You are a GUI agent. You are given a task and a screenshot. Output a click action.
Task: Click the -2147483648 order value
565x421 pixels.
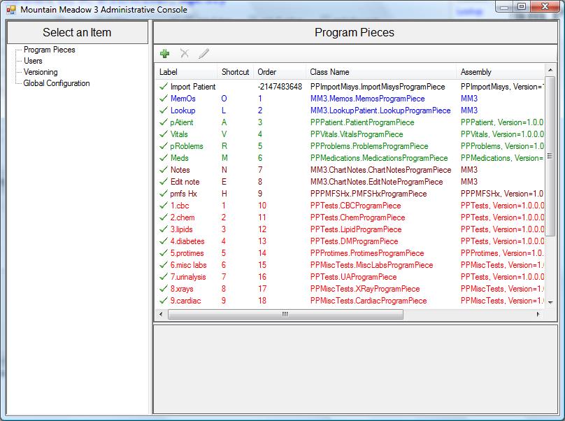tap(280, 87)
